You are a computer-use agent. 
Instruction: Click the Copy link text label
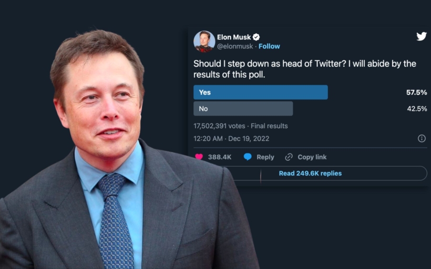coord(312,157)
